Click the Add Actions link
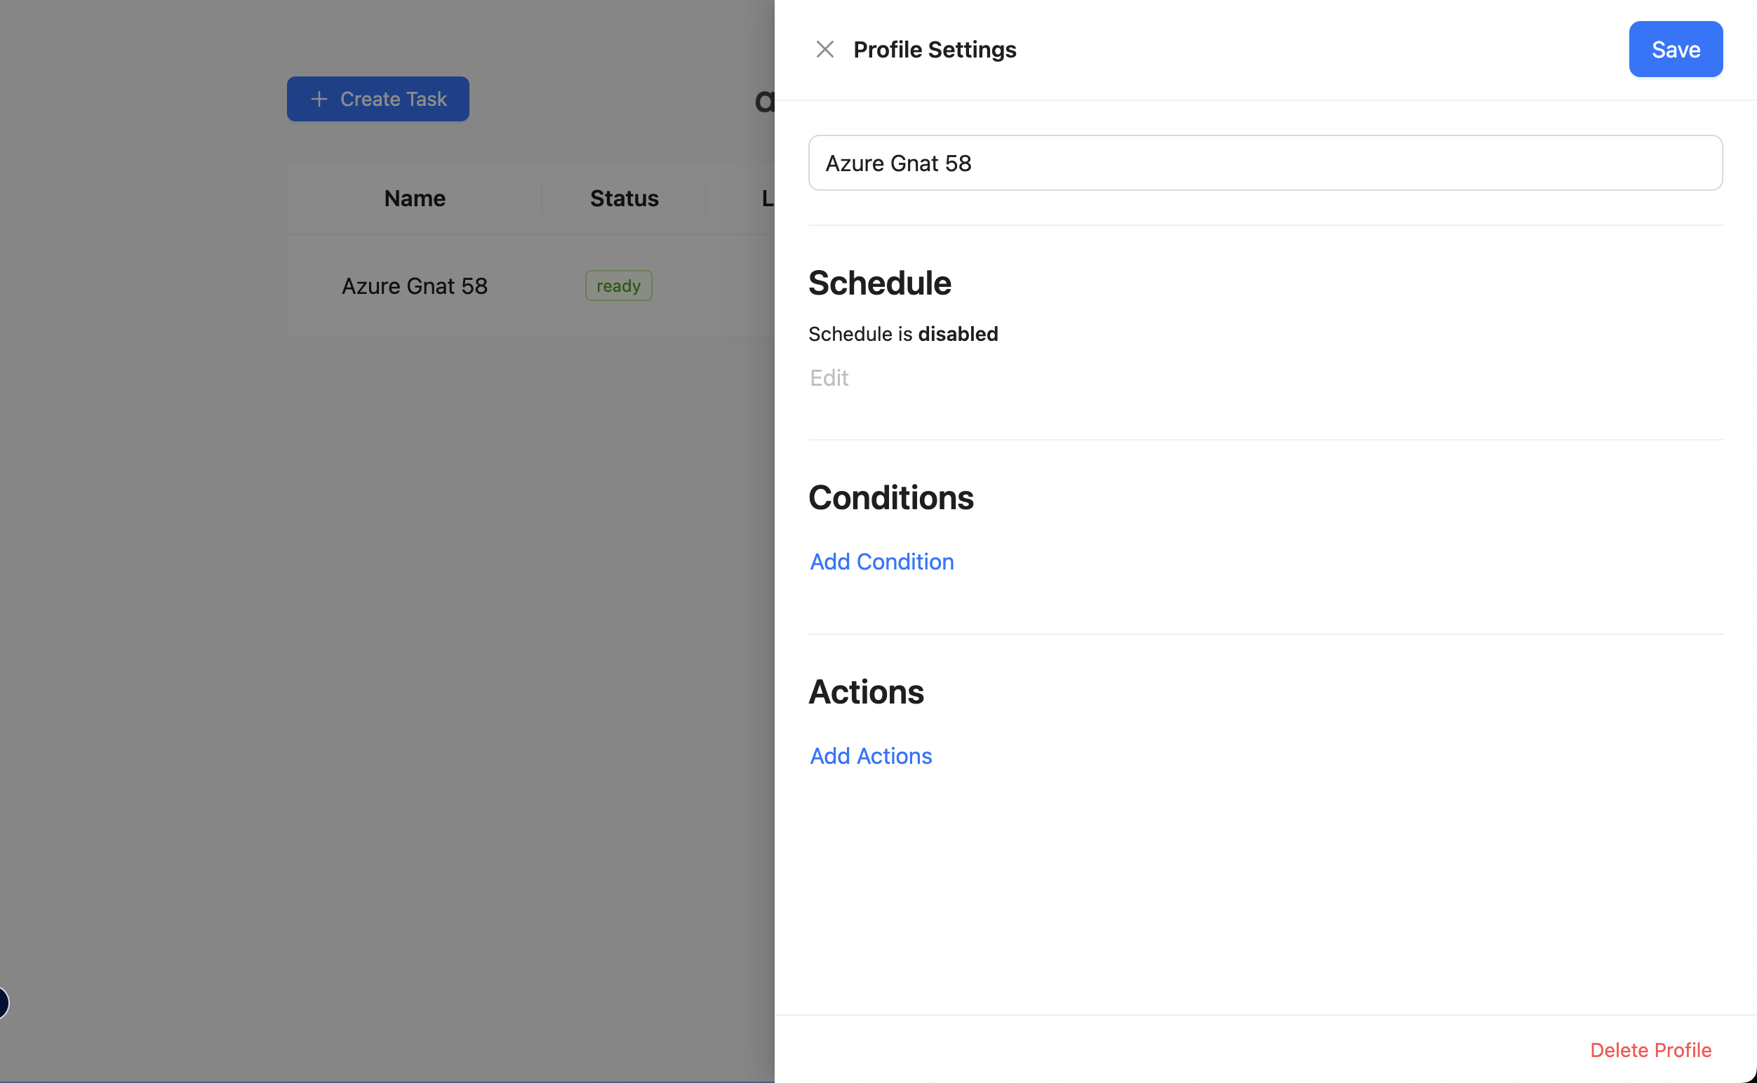This screenshot has width=1757, height=1083. click(x=871, y=755)
